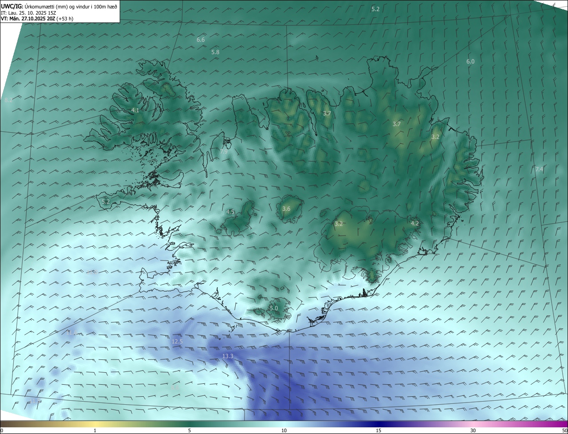Click the 13.3 value off the south coast
This screenshot has height=434, width=568.
228,356
